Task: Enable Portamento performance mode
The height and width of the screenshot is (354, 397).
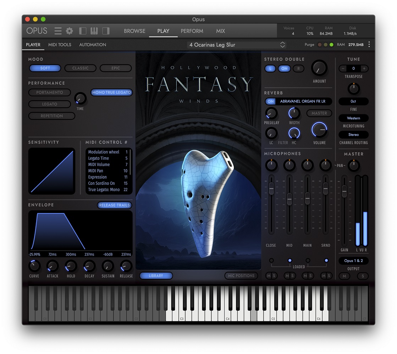Action: click(x=50, y=92)
